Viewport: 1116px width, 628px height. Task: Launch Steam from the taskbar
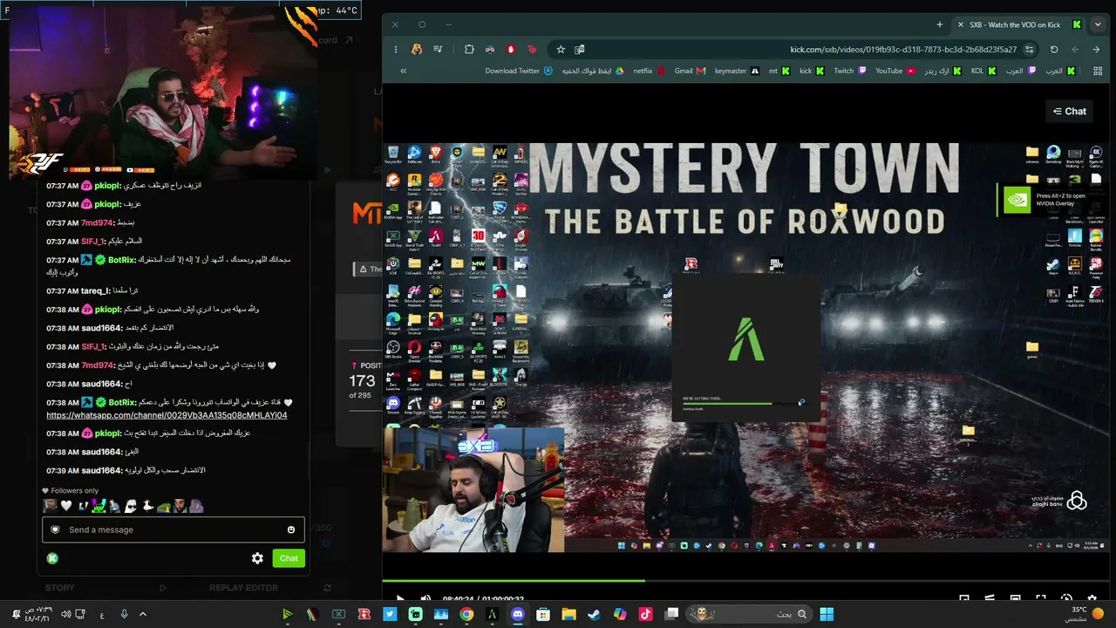tap(594, 614)
